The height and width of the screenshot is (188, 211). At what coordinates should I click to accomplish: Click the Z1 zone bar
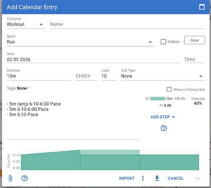(x=158, y=99)
